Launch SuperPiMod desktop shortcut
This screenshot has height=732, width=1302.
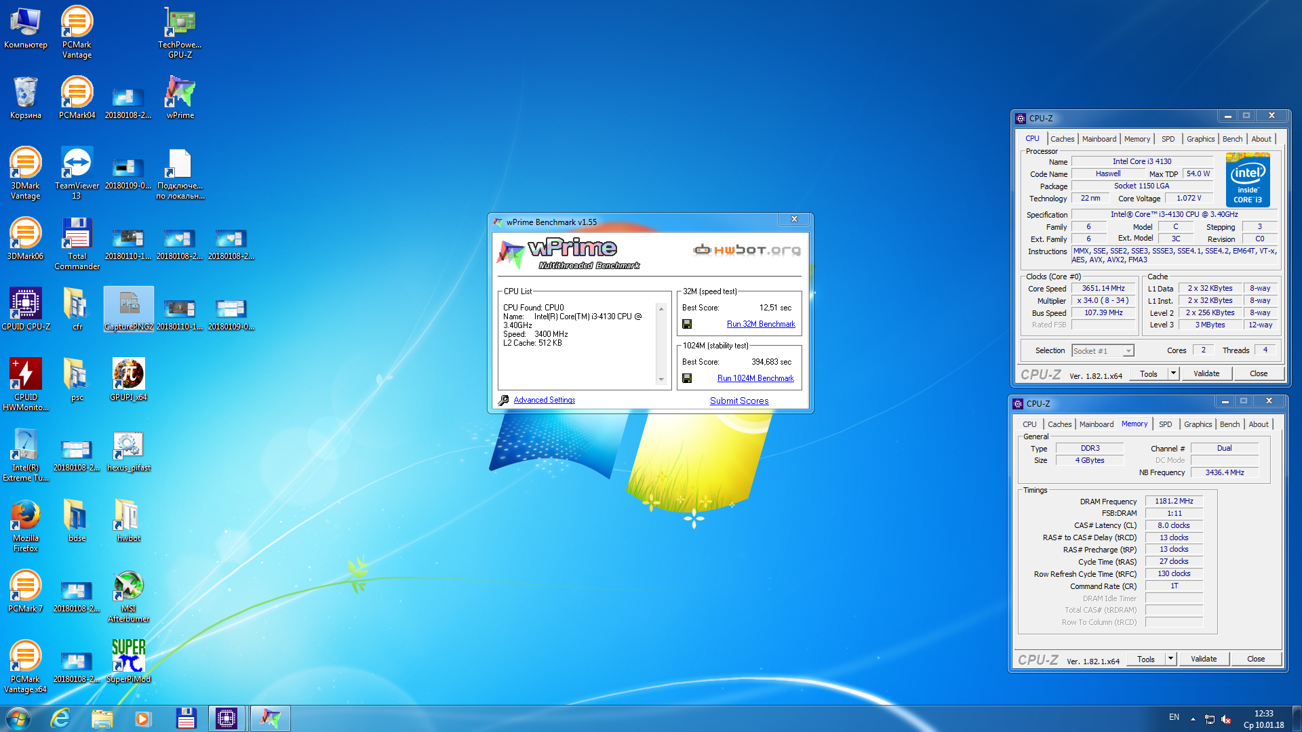pyautogui.click(x=129, y=662)
